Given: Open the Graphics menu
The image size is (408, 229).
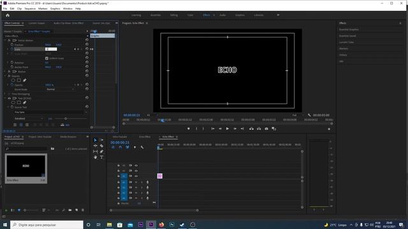Looking at the screenshot, I should (55, 8).
